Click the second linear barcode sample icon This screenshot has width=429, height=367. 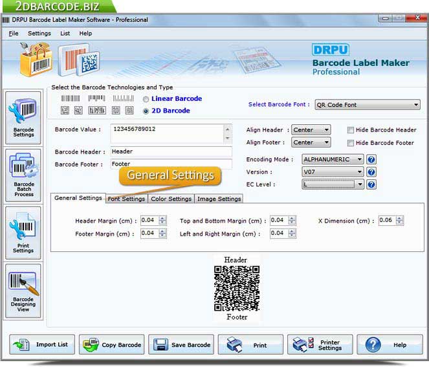[x=96, y=98]
